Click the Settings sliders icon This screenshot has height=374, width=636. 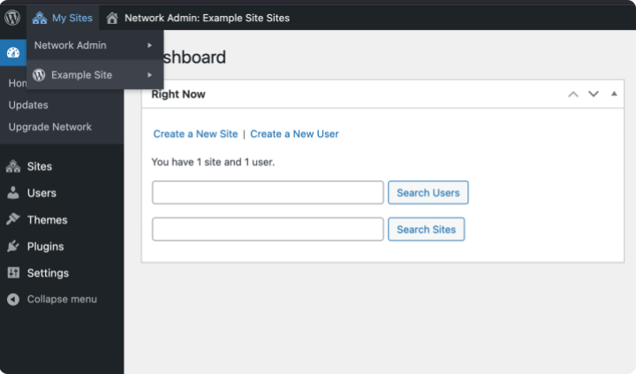(x=13, y=273)
